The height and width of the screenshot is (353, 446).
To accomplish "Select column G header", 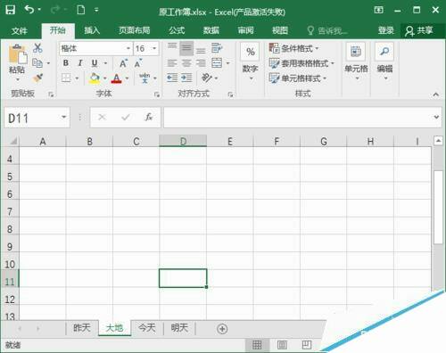I will pos(324,141).
